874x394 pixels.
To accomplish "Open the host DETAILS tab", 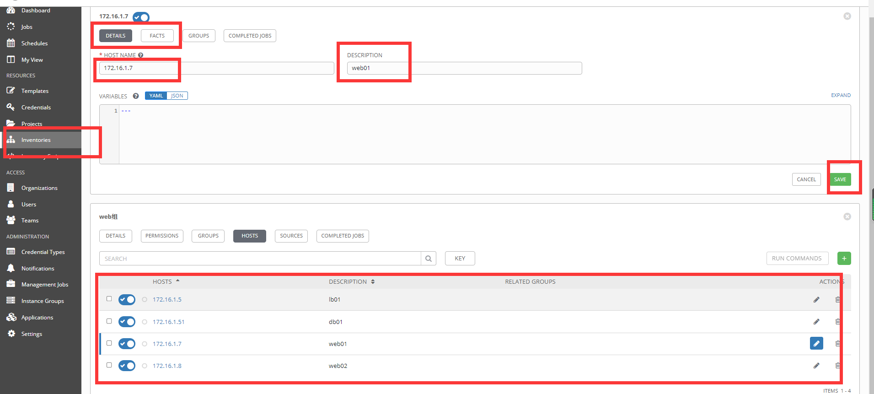I will 116,36.
